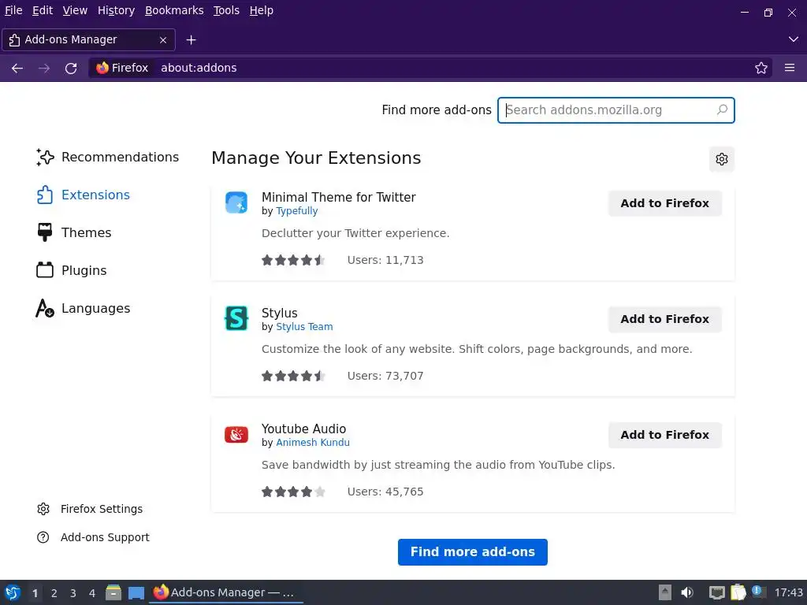Expand the list all tabs chevron
This screenshot has width=807, height=605.
coord(793,39)
